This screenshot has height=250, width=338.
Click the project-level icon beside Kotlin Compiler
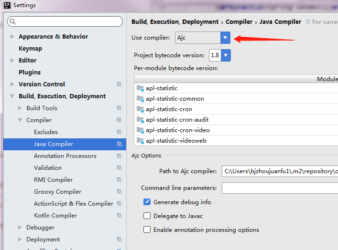click(x=119, y=216)
